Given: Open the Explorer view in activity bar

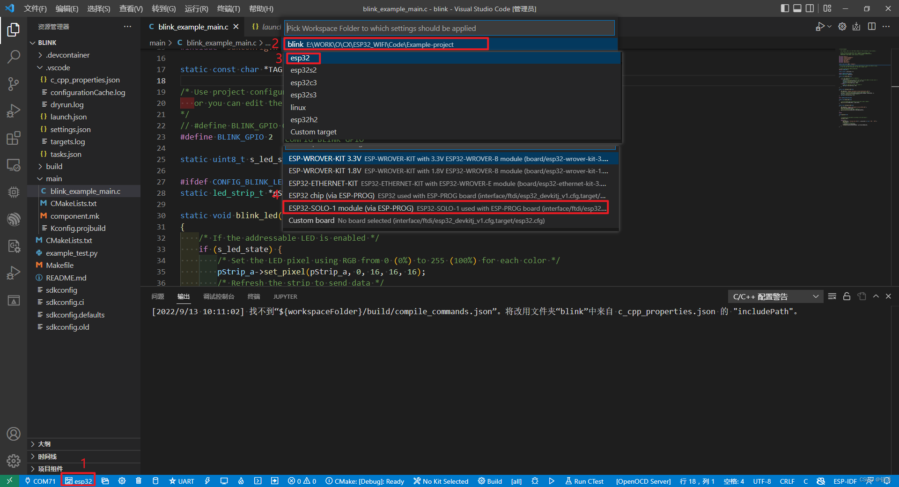Looking at the screenshot, I should click(14, 30).
